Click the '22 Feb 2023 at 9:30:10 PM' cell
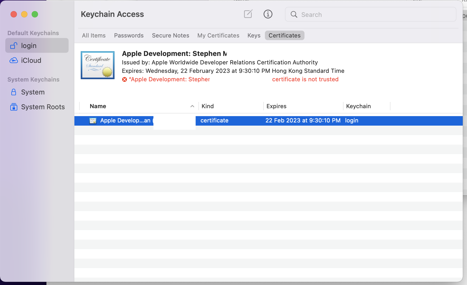Viewport: 467px width, 285px height. (x=303, y=121)
